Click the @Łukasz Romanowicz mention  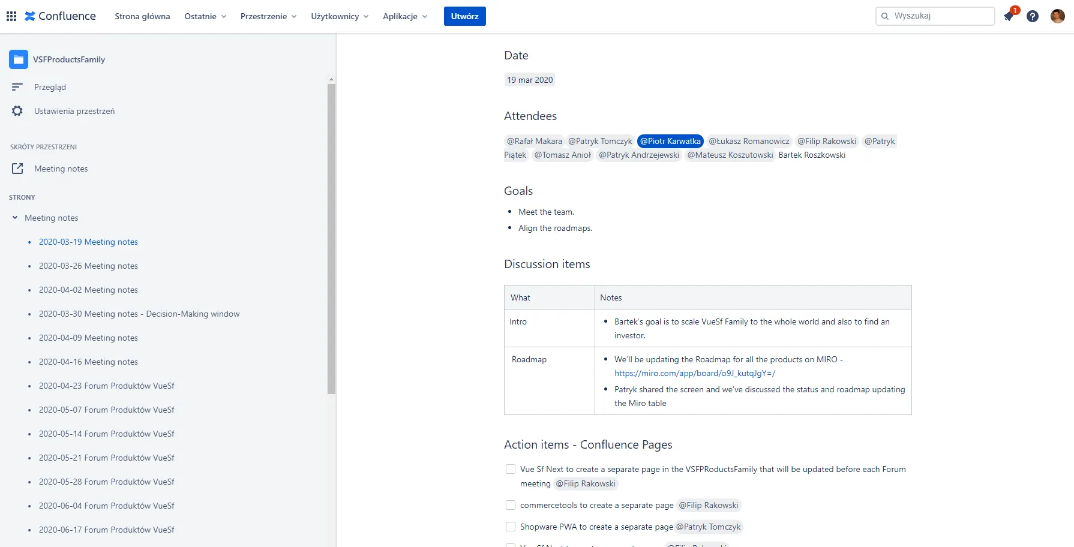749,141
